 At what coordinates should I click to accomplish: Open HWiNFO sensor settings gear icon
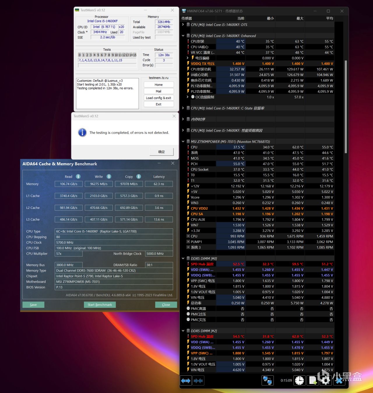325,380
